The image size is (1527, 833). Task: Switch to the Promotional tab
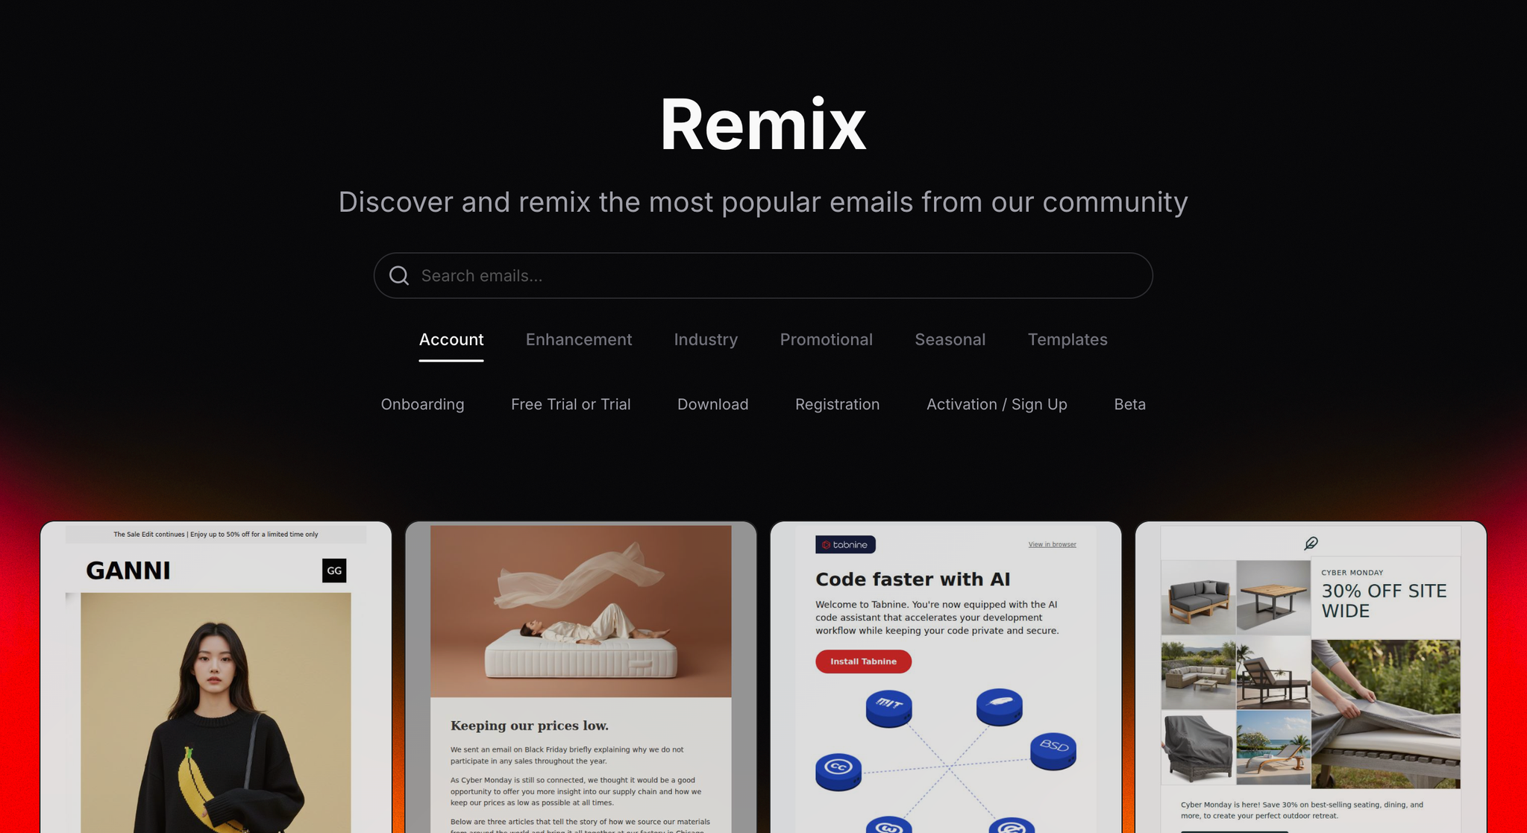pos(826,340)
